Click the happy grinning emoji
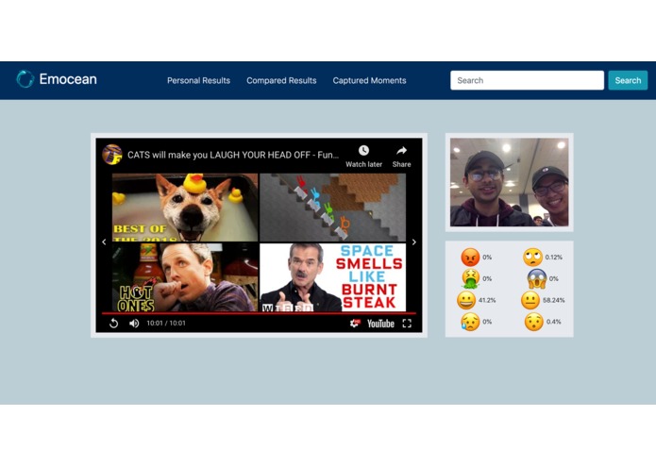Screen dimensions: 656x466 [x=466, y=300]
